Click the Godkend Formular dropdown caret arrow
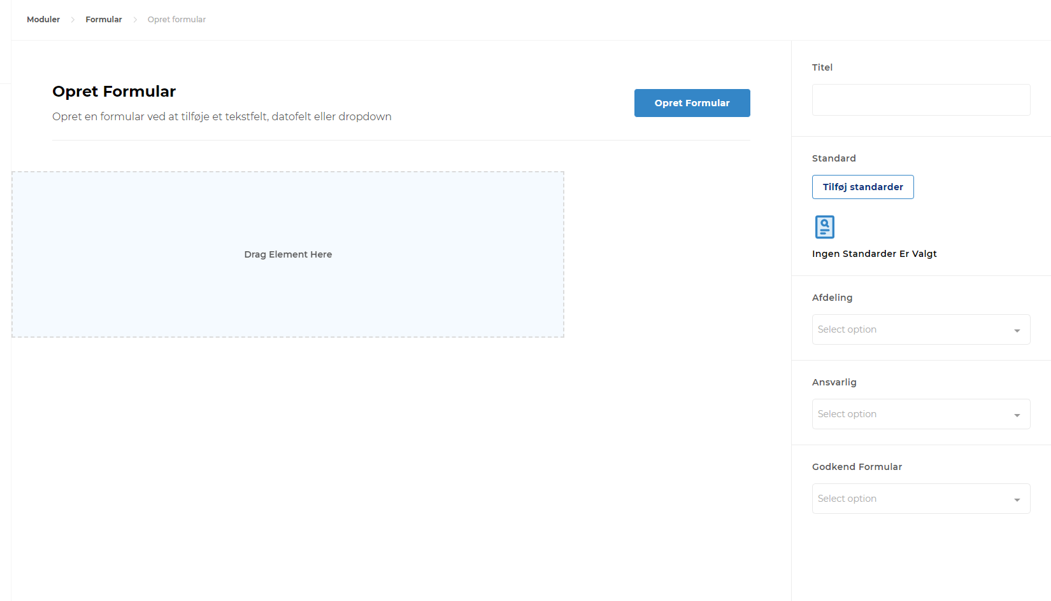The height and width of the screenshot is (601, 1051). click(1017, 500)
